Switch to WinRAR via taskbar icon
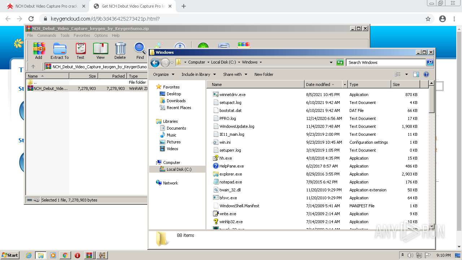 click(89, 255)
